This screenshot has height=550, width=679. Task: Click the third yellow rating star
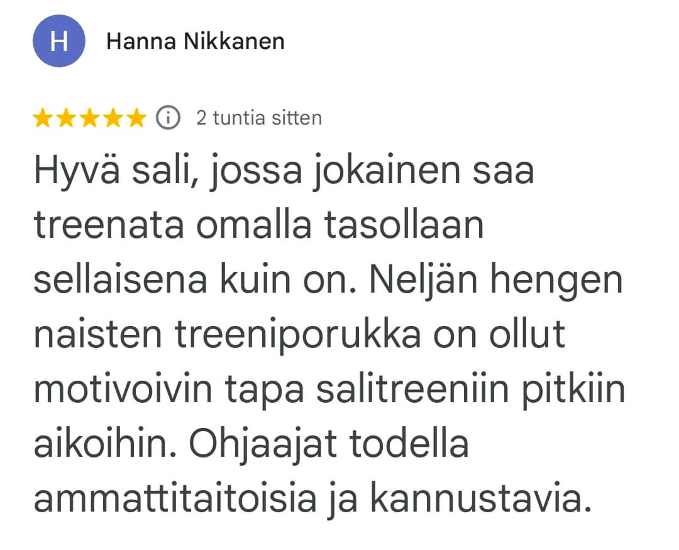[89, 118]
